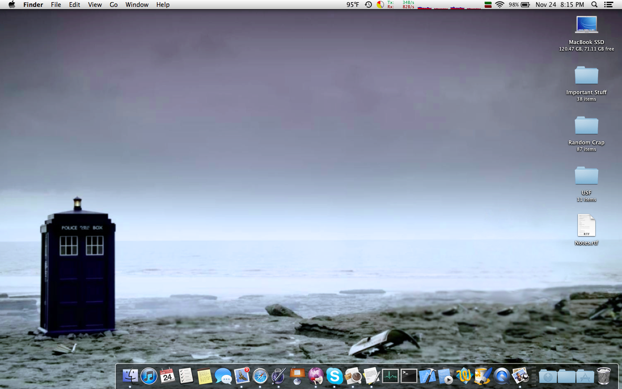Viewport: 622px width, 389px height.
Task: Open the Downloads stack in Dock
Action: [x=548, y=376]
